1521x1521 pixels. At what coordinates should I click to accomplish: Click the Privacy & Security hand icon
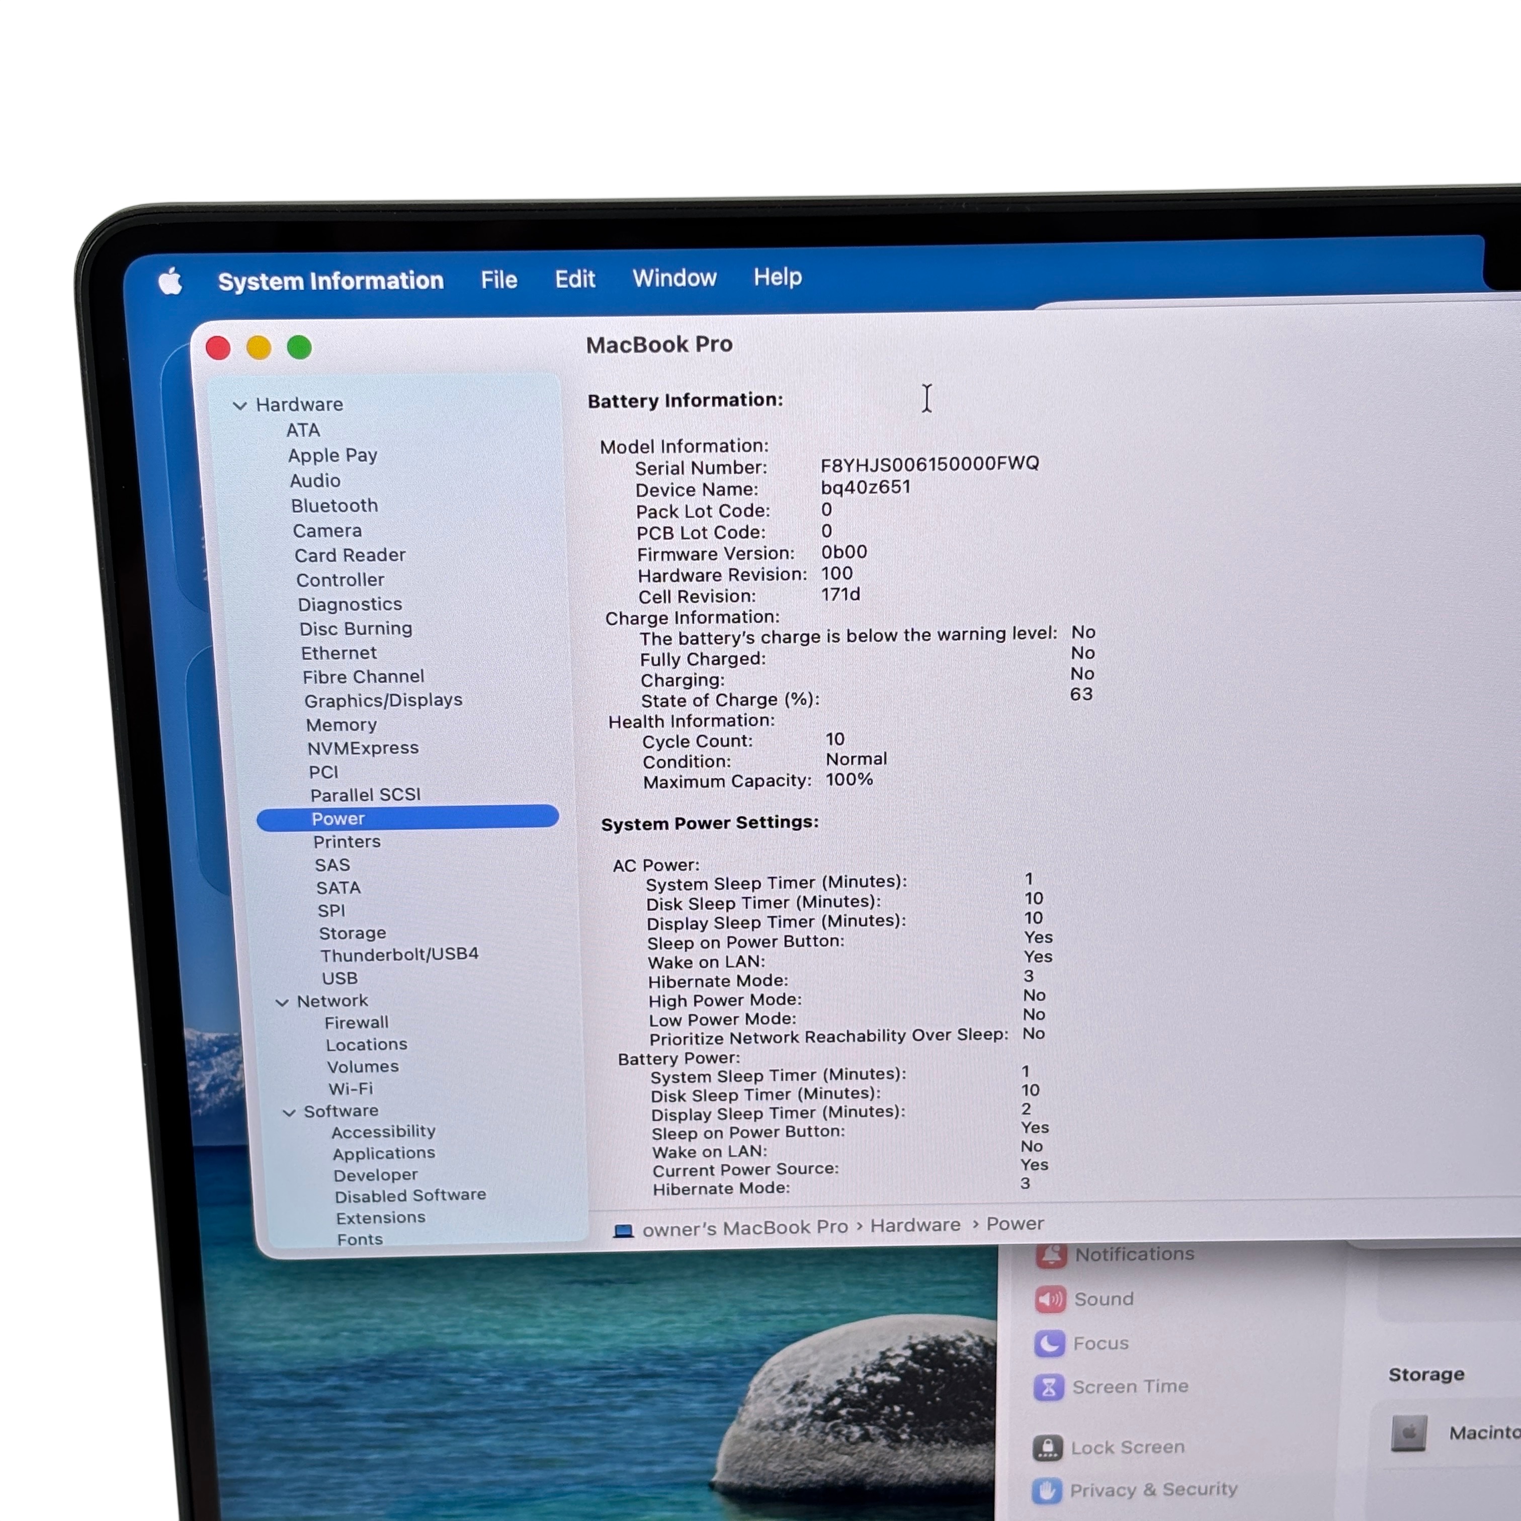[x=1046, y=1490]
